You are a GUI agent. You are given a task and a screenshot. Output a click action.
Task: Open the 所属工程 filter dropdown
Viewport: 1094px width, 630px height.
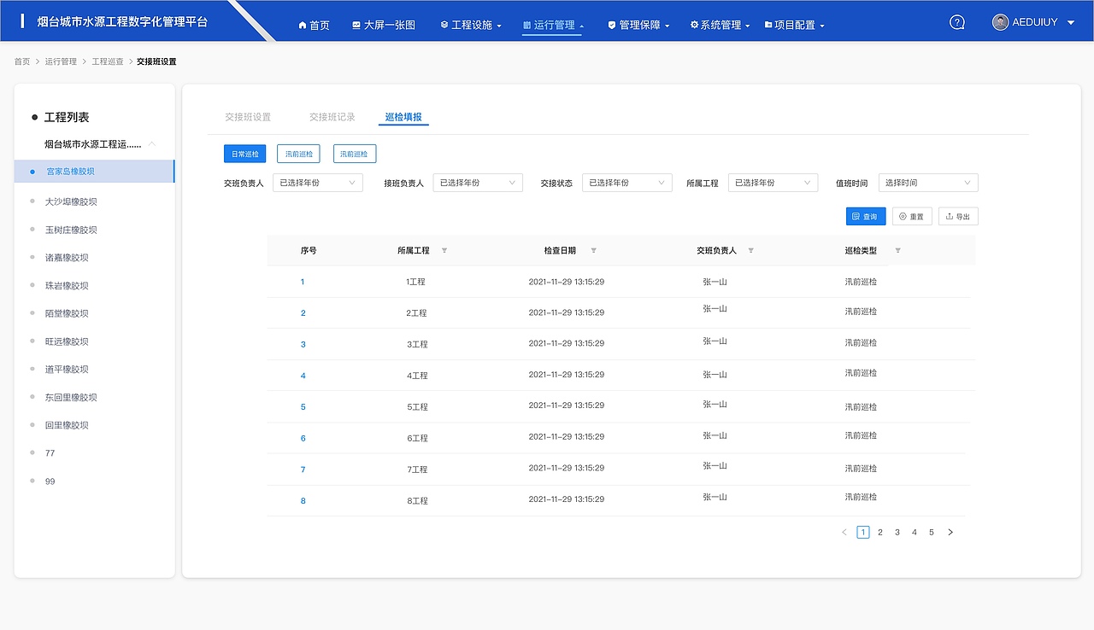pos(773,183)
